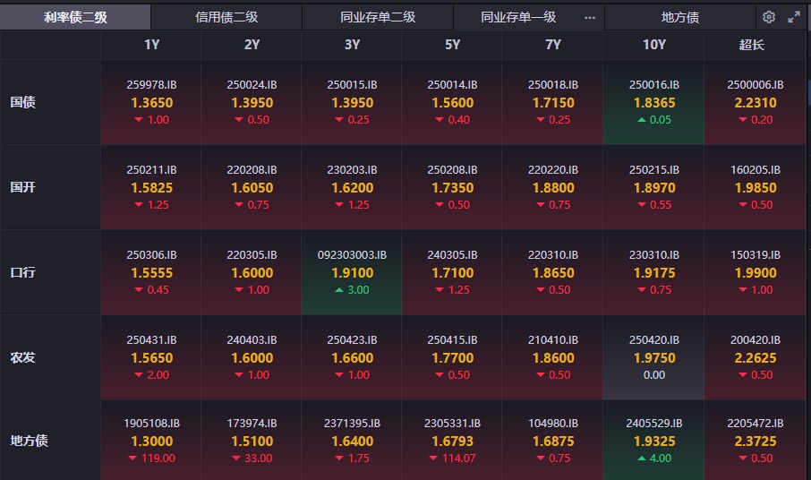This screenshot has width=811, height=480.
Task: Open bond 230203.IB cell
Action: pyautogui.click(x=352, y=187)
